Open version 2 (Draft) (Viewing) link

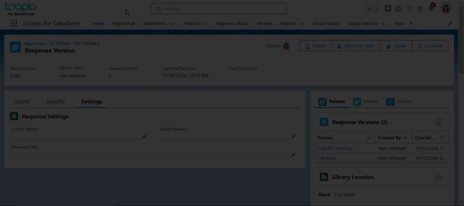(x=335, y=148)
